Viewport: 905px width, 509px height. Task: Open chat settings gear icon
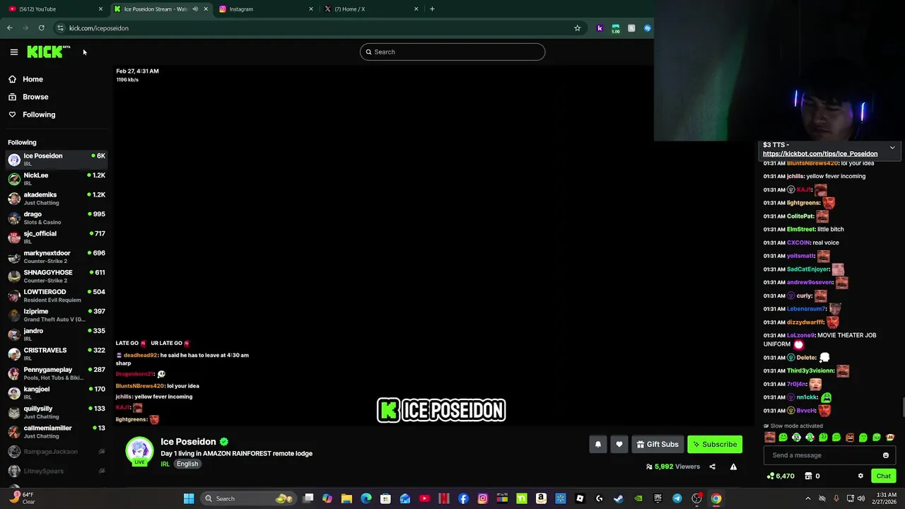click(x=860, y=476)
